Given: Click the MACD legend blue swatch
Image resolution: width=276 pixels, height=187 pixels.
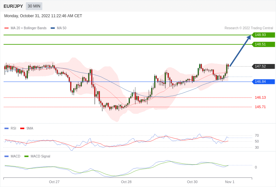Looking at the screenshot, I should pyautogui.click(x=6, y=156).
